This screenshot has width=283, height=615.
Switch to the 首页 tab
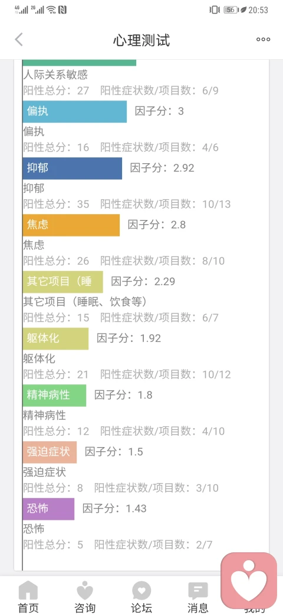(x=28, y=607)
